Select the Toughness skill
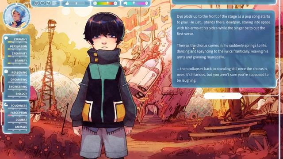Image resolution: width=283 pixels, height=159 pixels. (18, 107)
